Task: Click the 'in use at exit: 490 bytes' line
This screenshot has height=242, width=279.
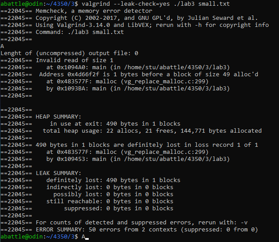Action: tap(115, 124)
